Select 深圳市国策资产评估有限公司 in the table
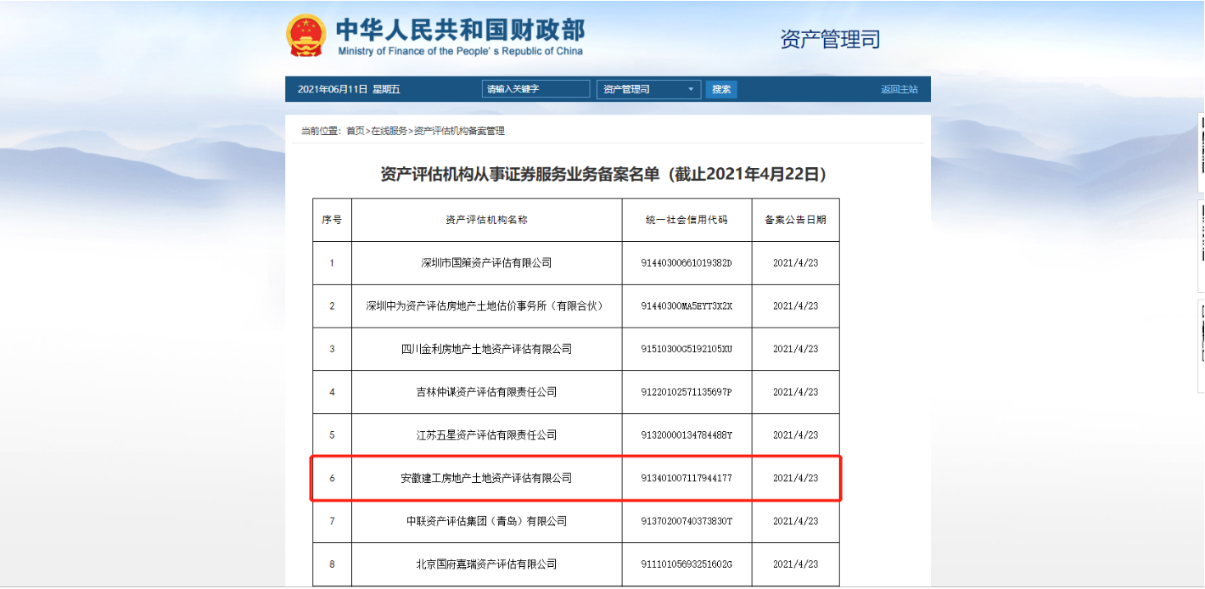 (486, 263)
